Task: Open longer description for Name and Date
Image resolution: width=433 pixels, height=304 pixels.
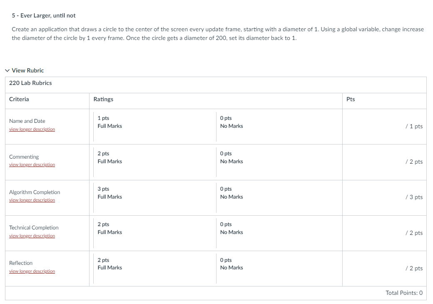Action: coord(32,129)
